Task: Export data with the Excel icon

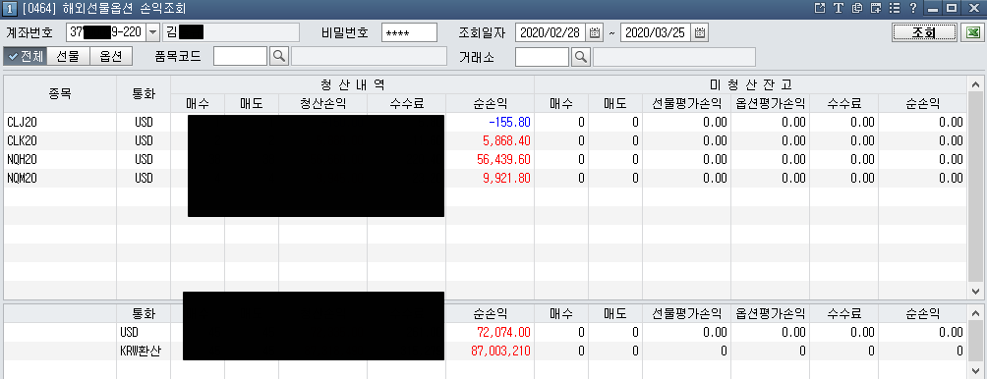Action: pos(973,32)
